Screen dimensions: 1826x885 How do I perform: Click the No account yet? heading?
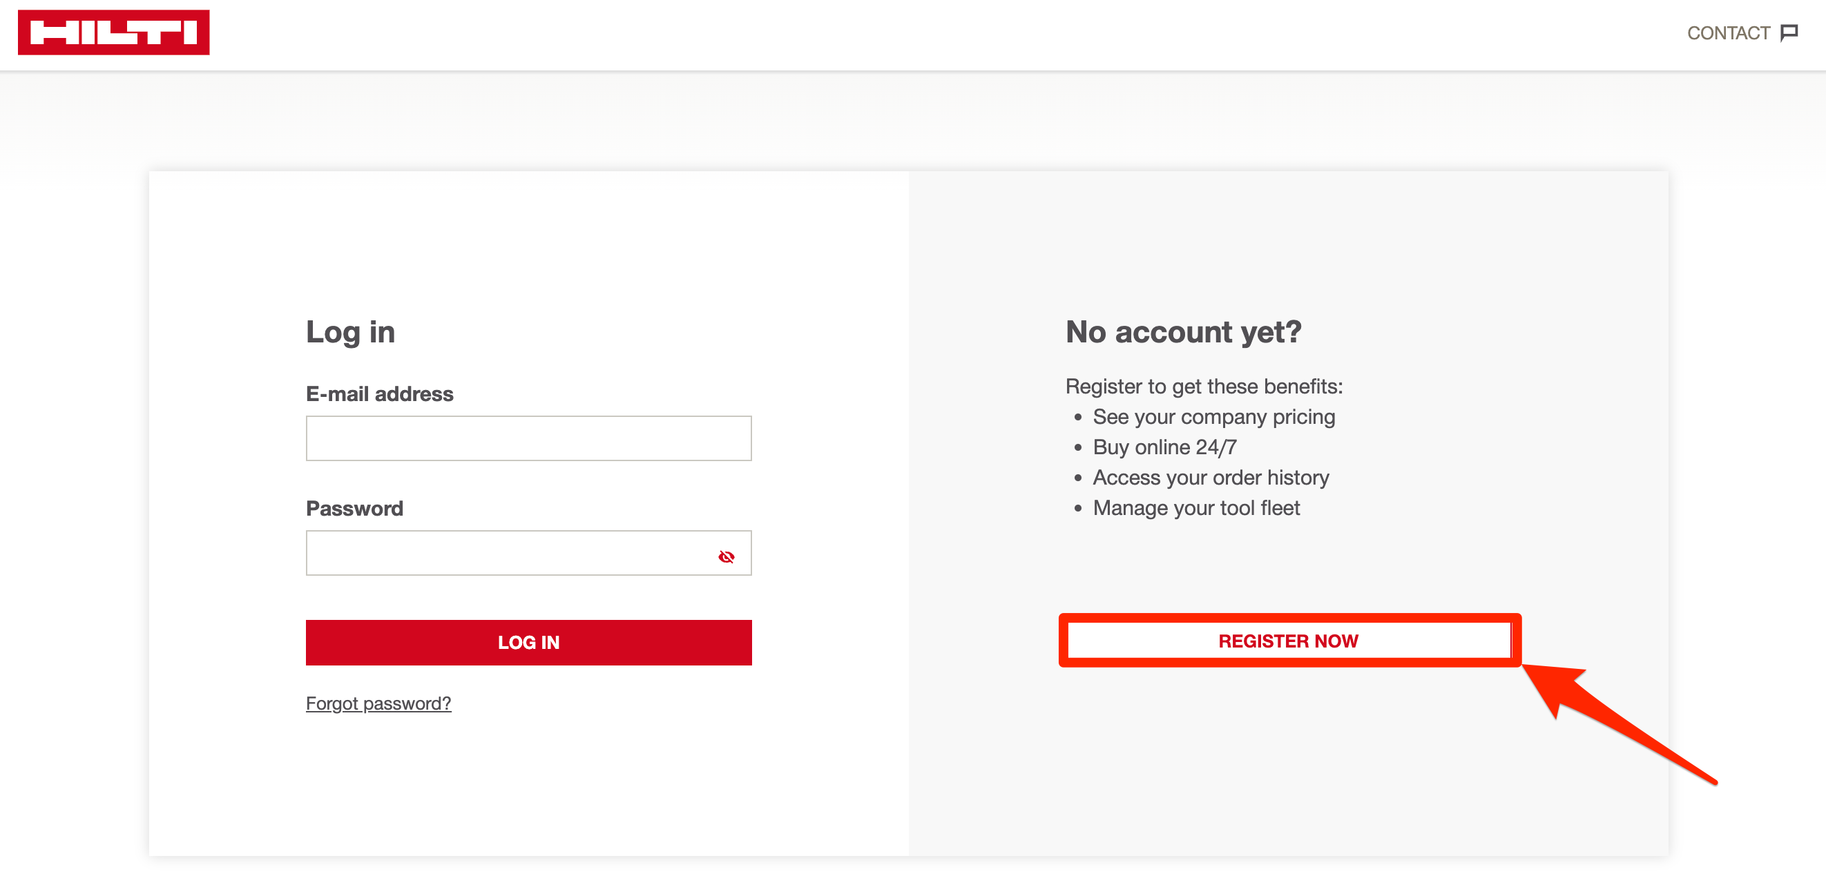point(1184,331)
